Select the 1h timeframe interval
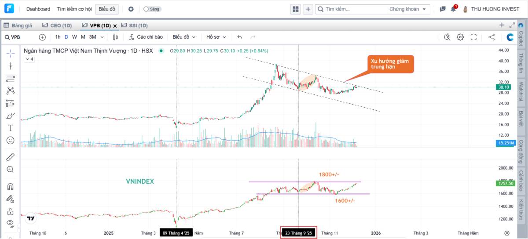528x239 pixels. [58, 37]
